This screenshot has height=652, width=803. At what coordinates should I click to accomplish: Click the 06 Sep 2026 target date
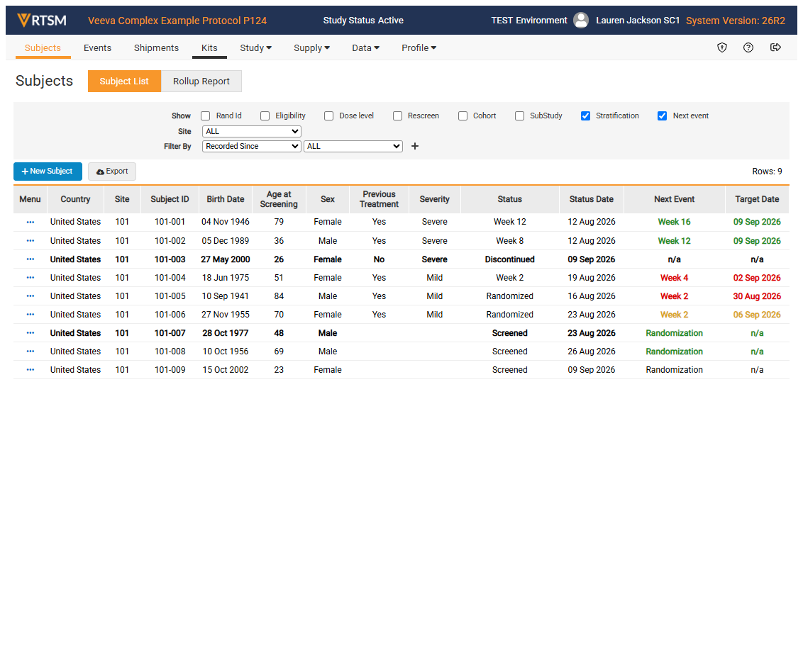click(x=757, y=315)
